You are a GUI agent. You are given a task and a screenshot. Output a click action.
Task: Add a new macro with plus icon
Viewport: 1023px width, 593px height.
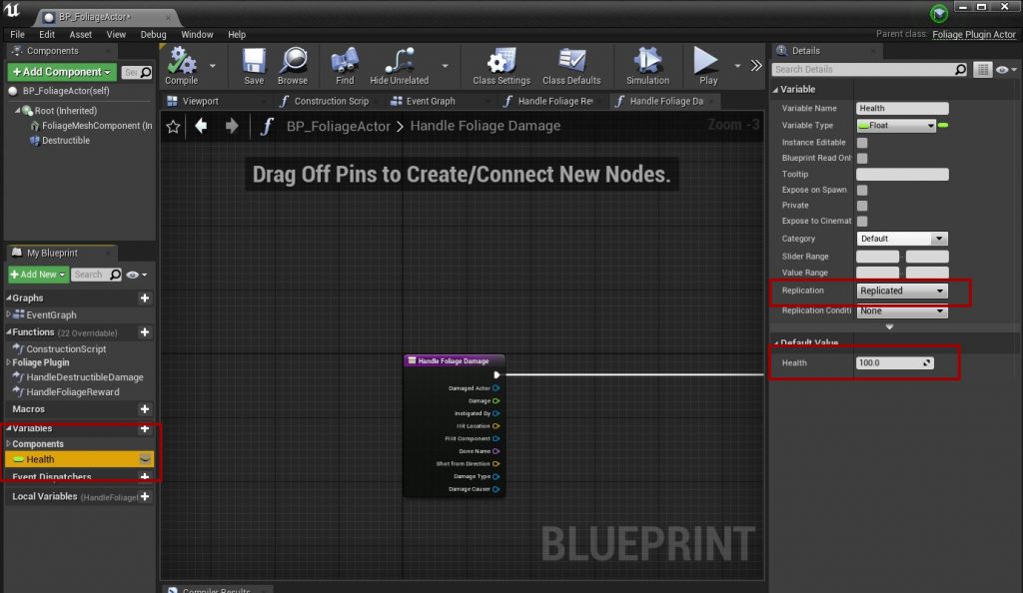tap(145, 409)
